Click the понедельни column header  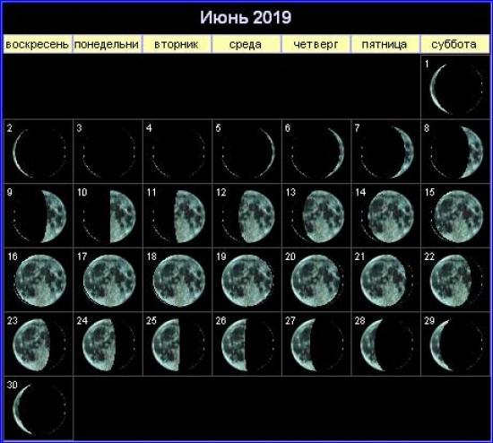click(107, 44)
